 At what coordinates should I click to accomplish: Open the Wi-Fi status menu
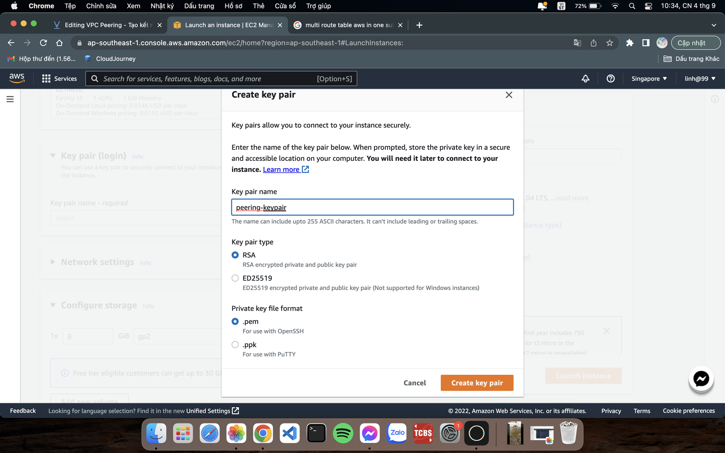tap(615, 6)
